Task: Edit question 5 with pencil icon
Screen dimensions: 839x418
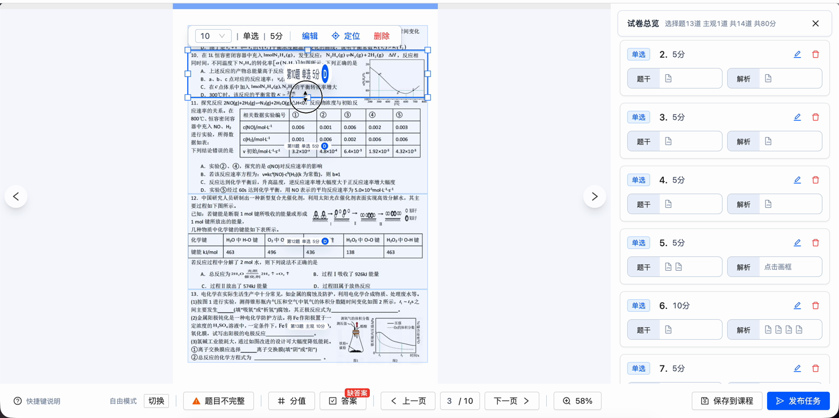Action: point(797,243)
